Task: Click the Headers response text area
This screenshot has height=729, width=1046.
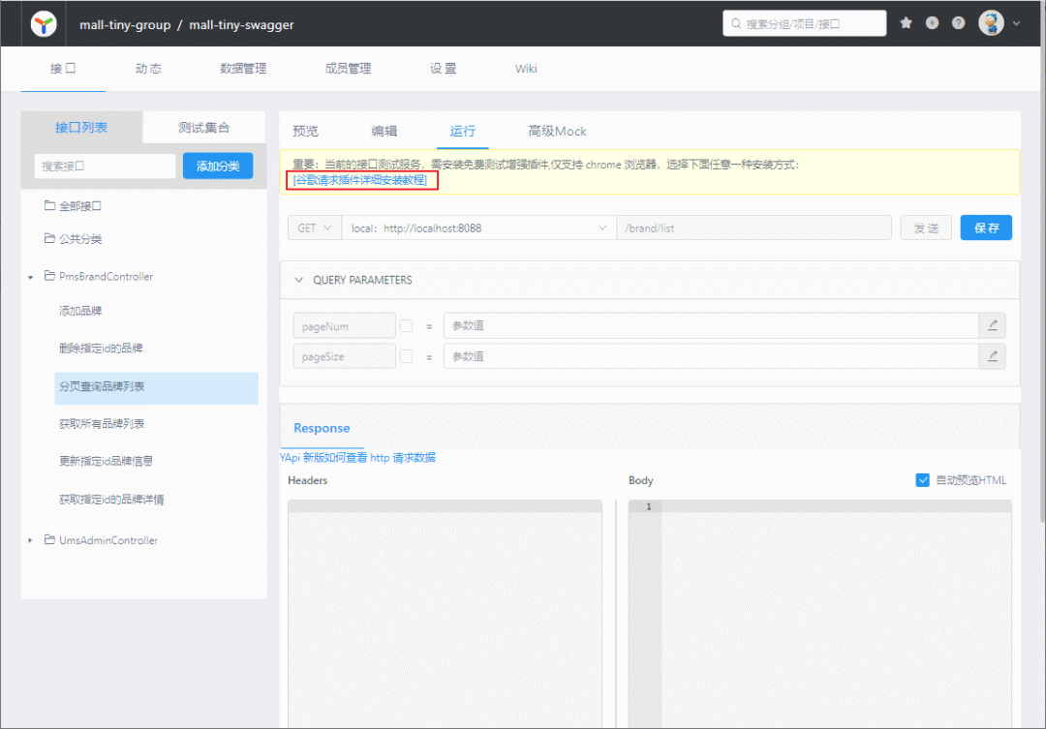Action: pyautogui.click(x=445, y=614)
